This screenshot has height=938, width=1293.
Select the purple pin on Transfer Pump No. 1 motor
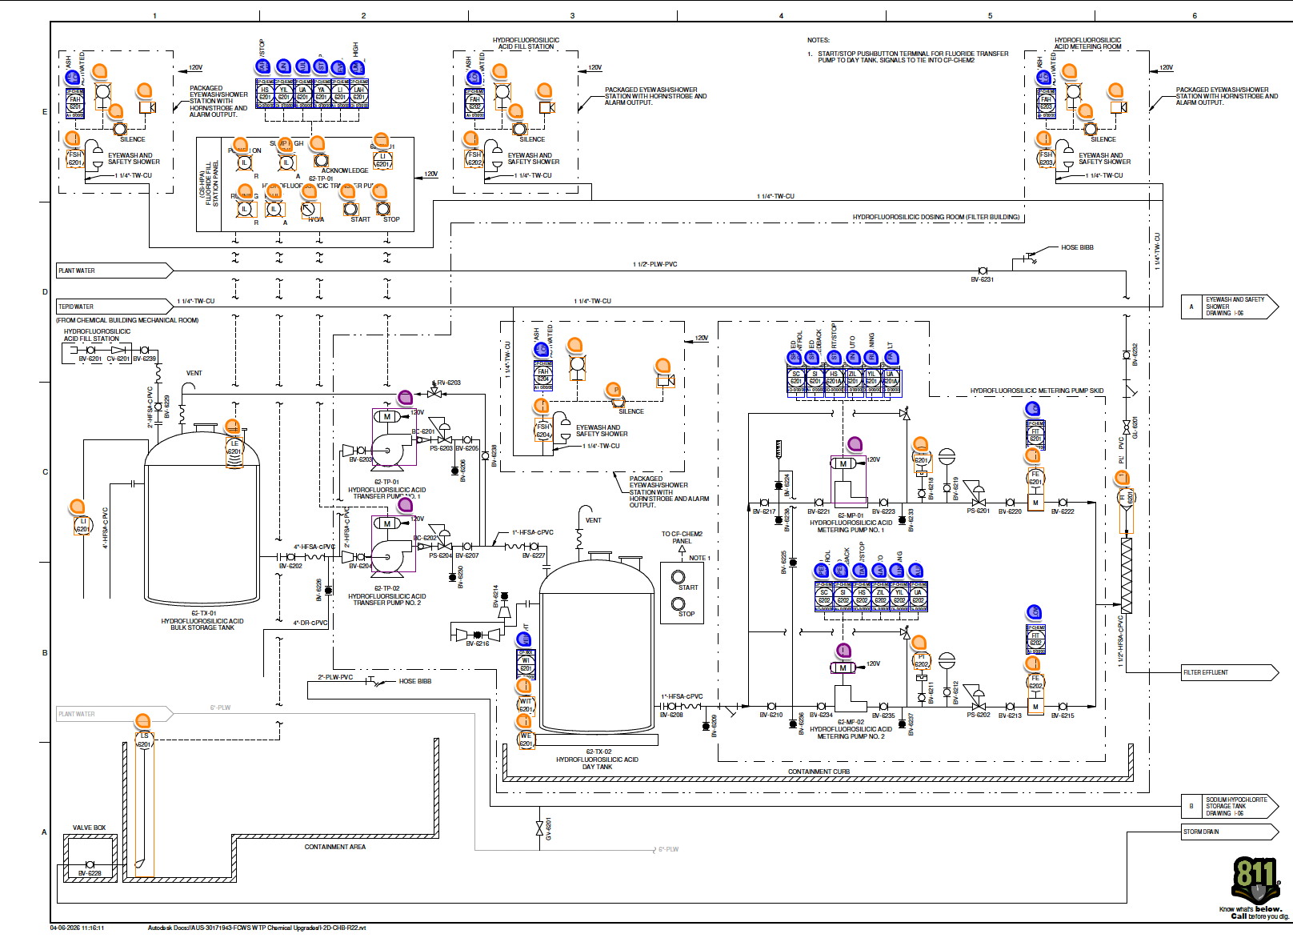(406, 397)
